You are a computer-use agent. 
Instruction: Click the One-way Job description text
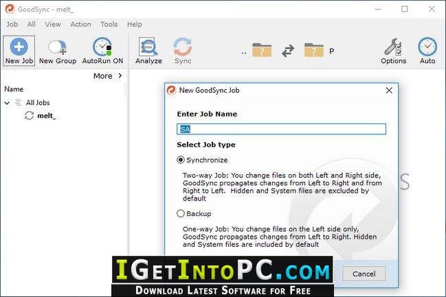point(280,237)
